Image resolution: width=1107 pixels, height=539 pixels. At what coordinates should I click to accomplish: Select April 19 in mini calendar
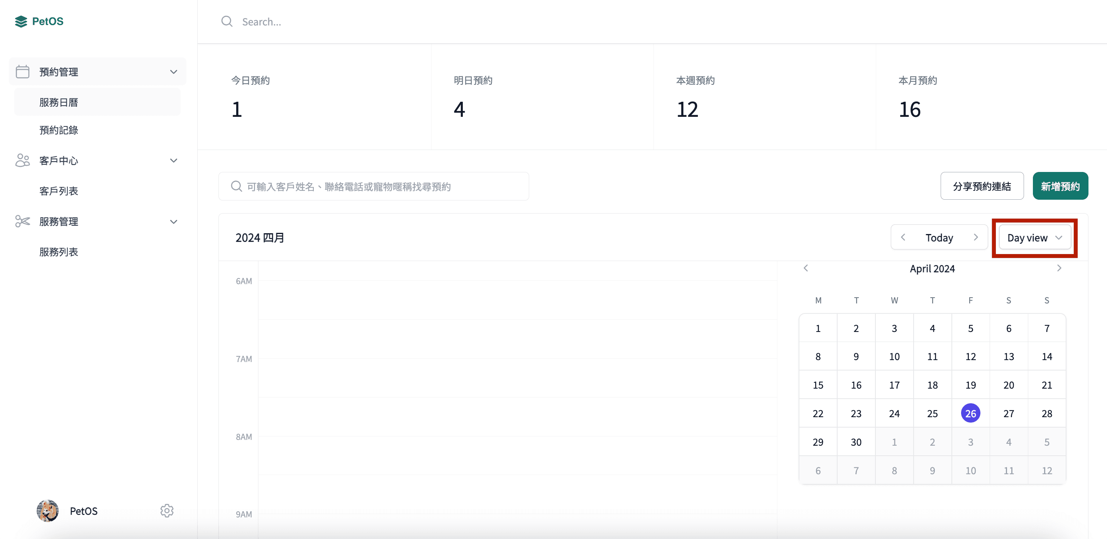(970, 385)
